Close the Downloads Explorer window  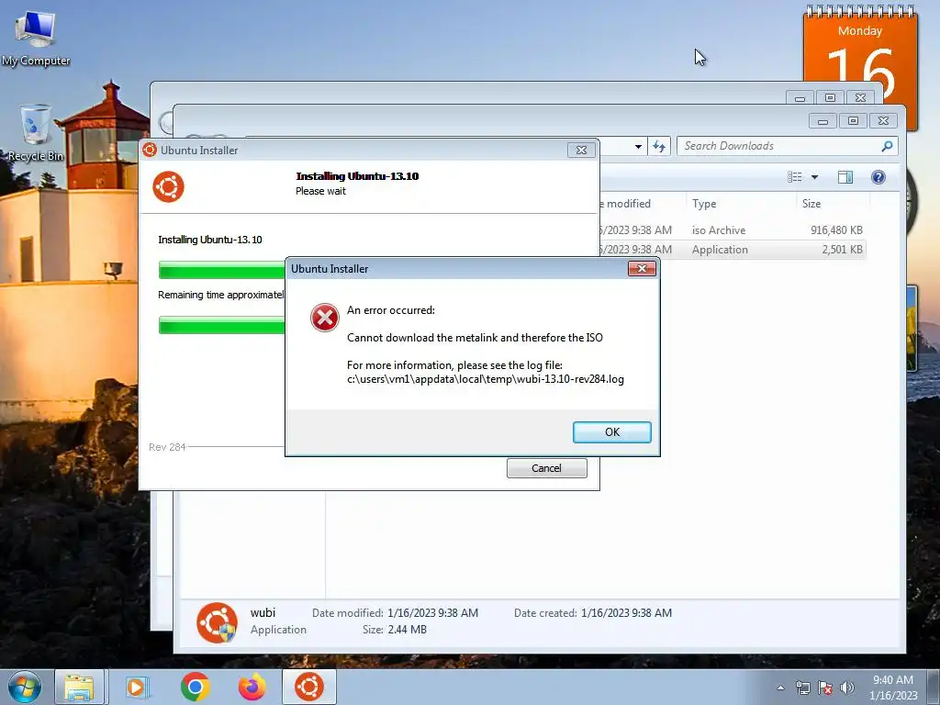(883, 121)
